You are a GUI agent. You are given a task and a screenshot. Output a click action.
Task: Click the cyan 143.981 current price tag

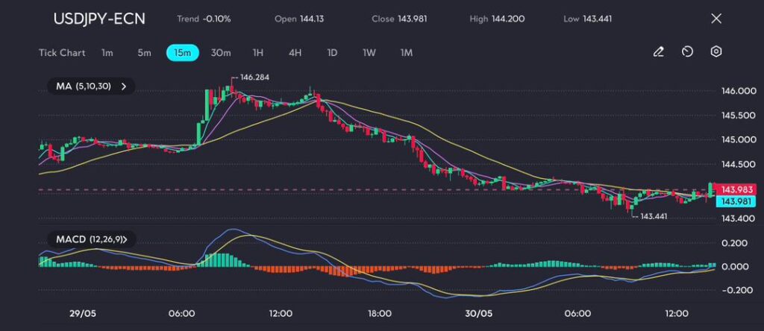[736, 201]
